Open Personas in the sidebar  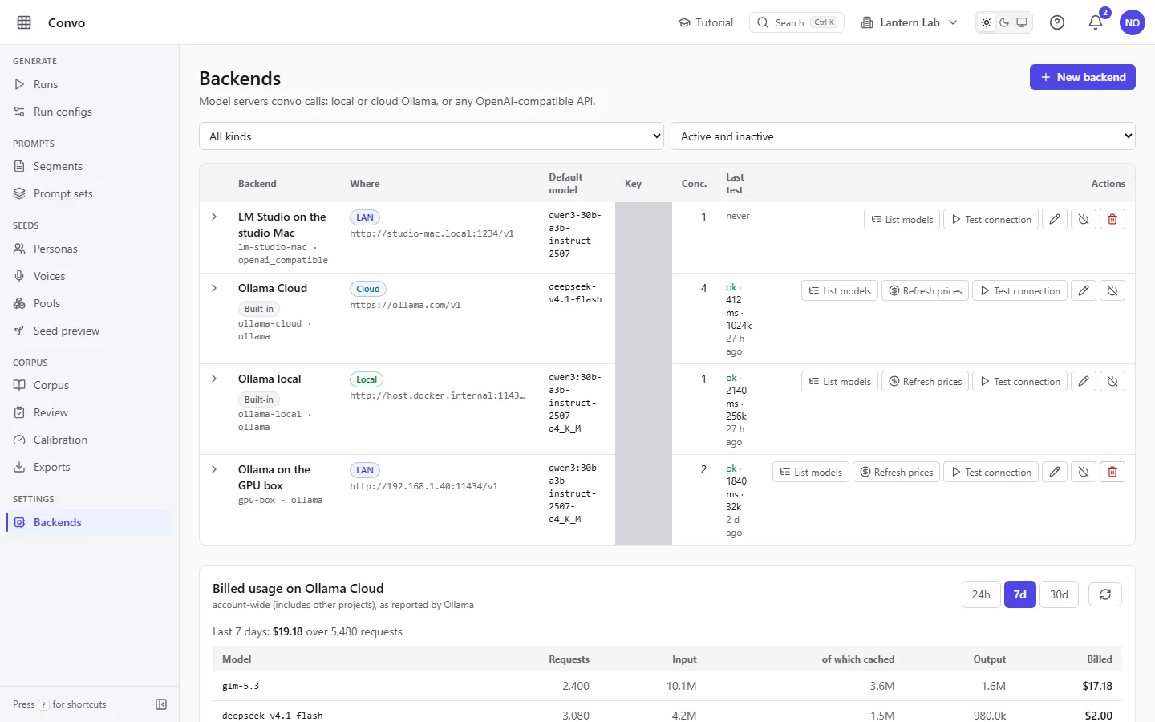click(89, 249)
